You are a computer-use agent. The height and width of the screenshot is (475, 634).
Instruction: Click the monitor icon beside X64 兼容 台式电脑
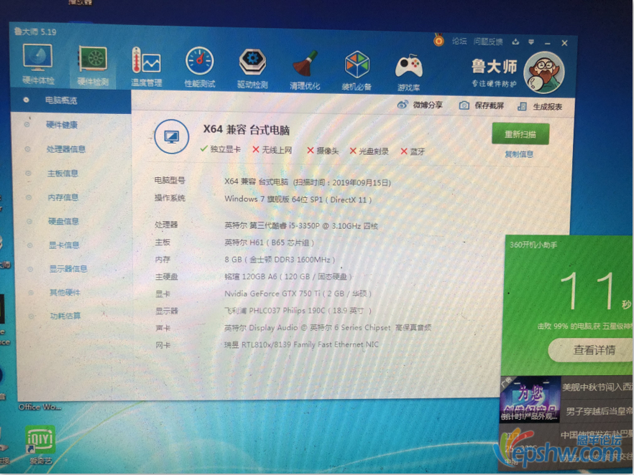pos(171,136)
